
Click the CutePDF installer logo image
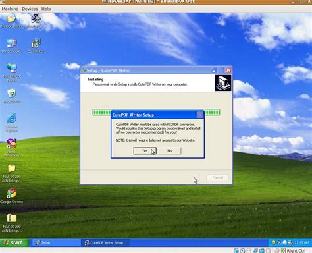223,83
